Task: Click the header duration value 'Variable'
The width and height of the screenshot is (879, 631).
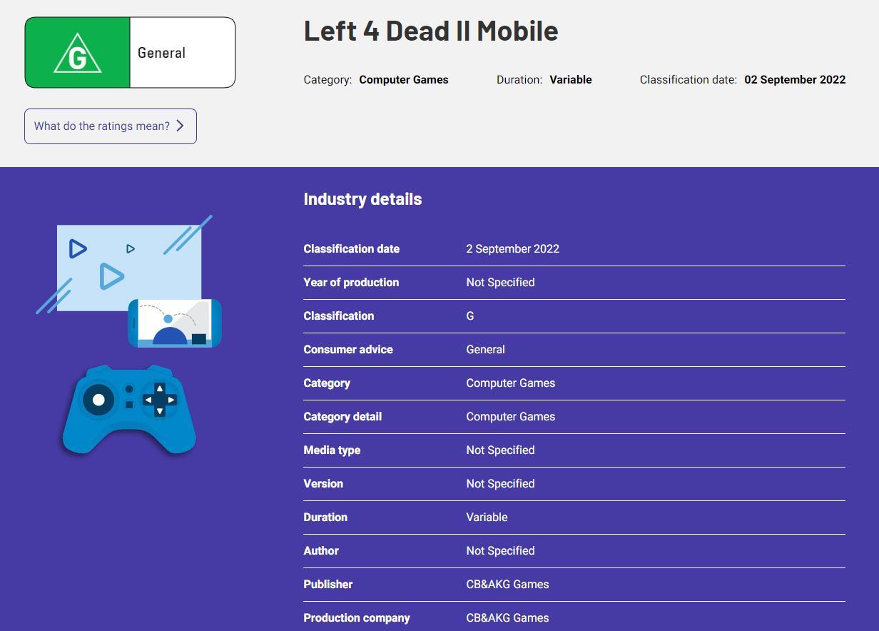Action: click(571, 80)
